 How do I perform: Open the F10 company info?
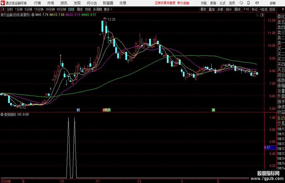coord(246,9)
